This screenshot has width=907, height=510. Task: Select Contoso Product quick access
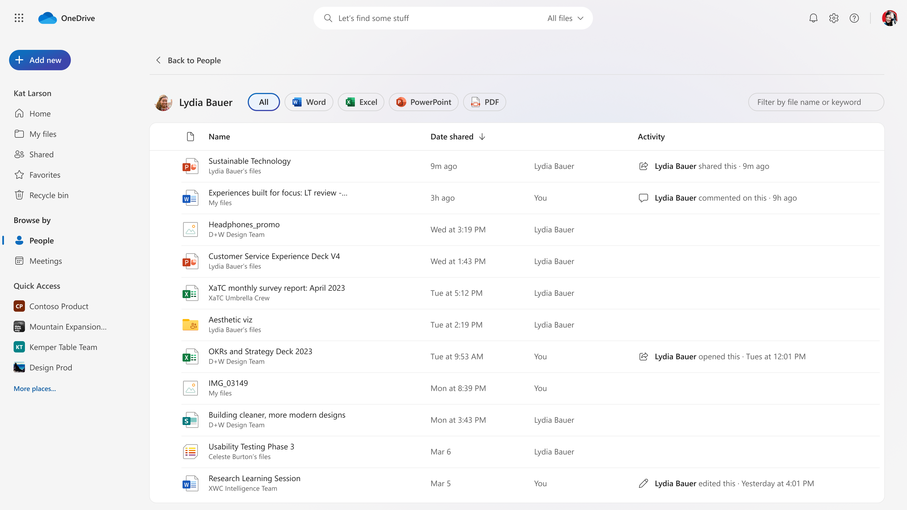click(59, 306)
